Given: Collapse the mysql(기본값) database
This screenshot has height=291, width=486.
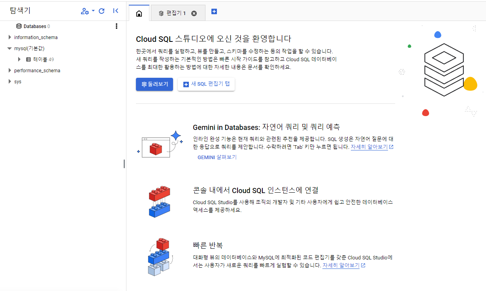Looking at the screenshot, I should pos(10,49).
